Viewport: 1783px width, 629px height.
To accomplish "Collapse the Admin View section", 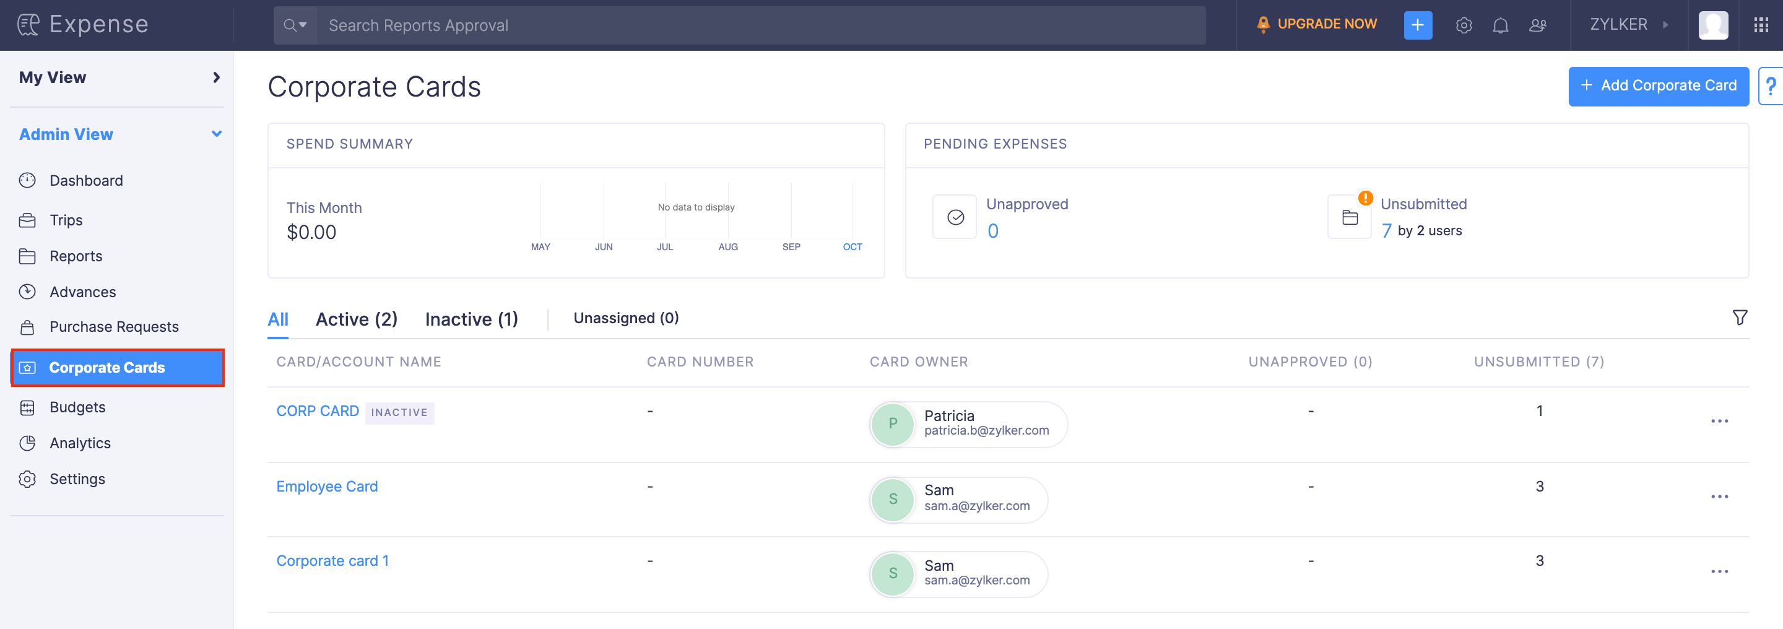I will point(217,134).
